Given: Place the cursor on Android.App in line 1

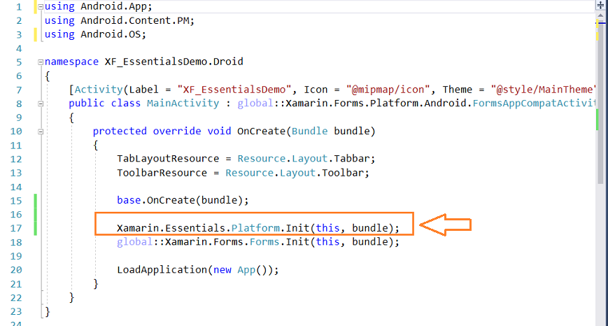Looking at the screenshot, I should [113, 6].
